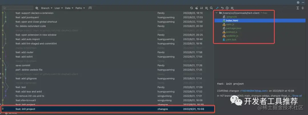The image size is (308, 115).
Task: Select commit 'feat: add router'
Action: coord(24,52)
